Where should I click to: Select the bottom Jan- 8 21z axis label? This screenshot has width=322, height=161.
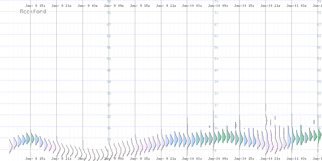coord(61,159)
